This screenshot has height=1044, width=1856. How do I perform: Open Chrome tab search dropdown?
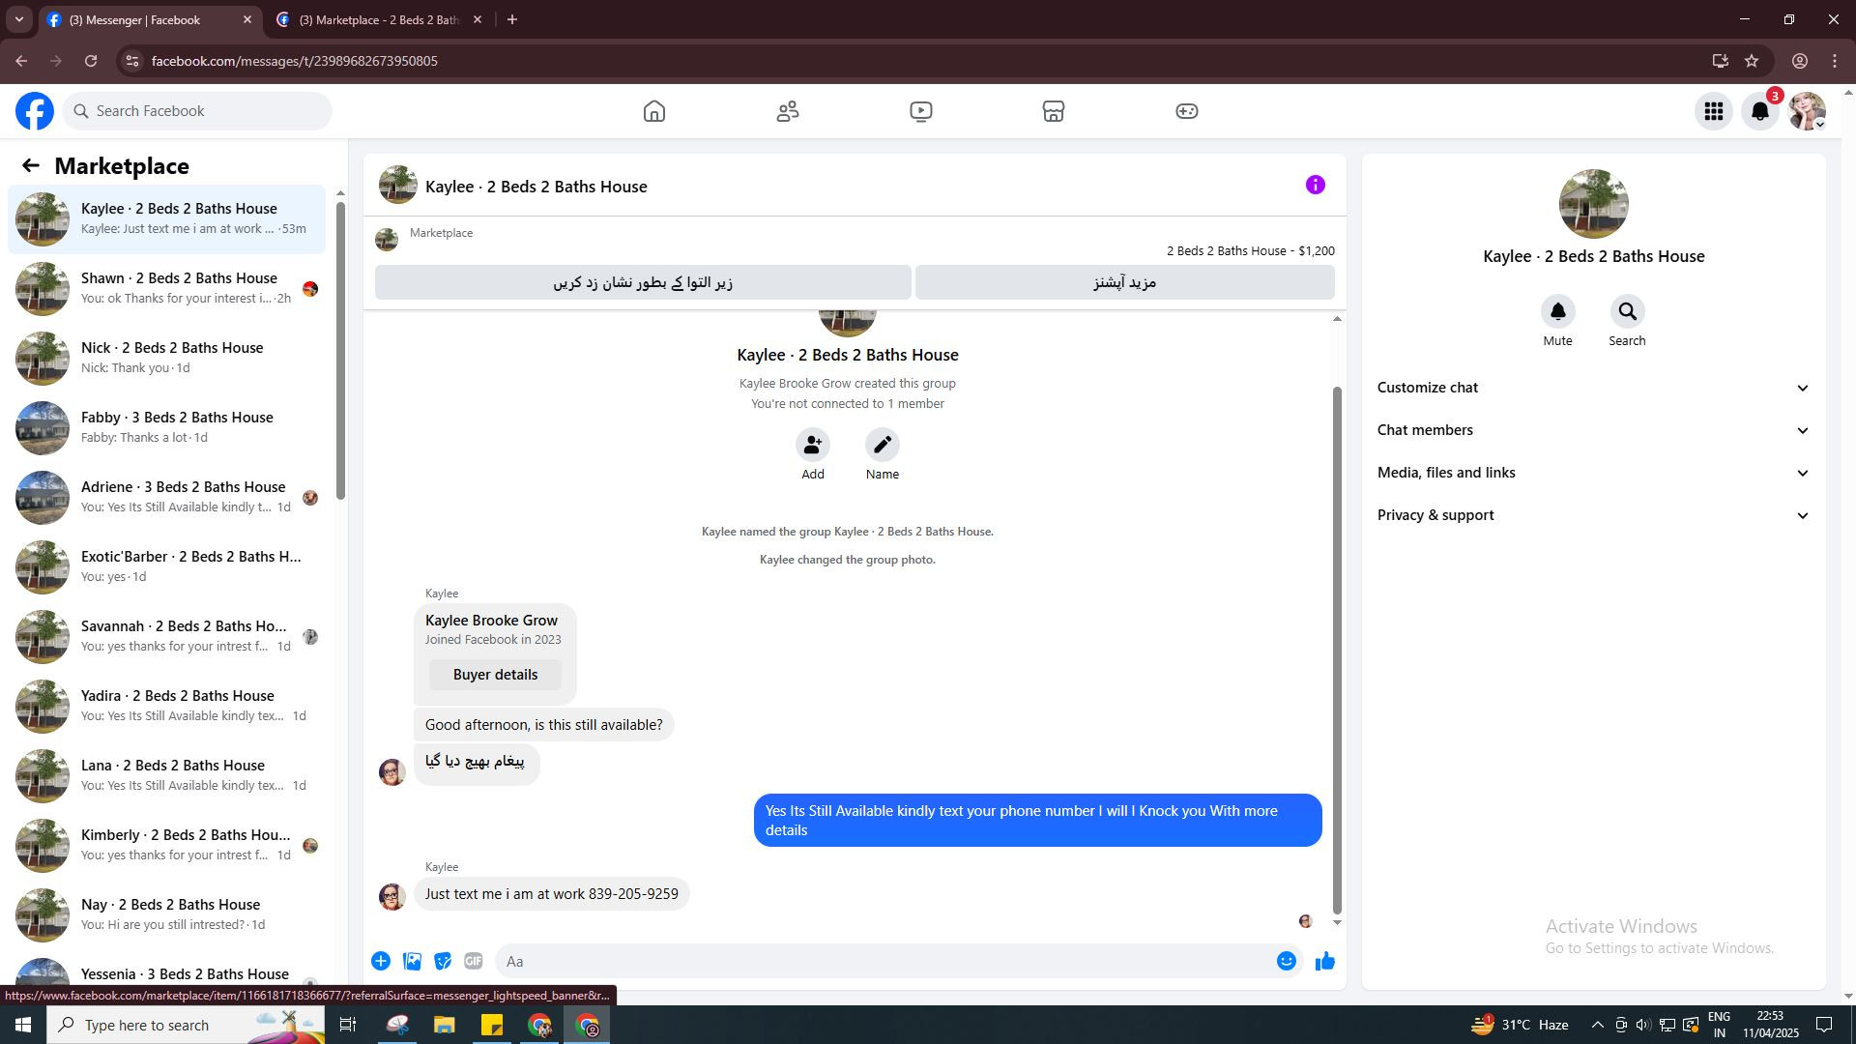18,19
